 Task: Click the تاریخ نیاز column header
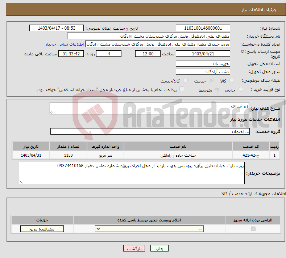[x=31, y=147]
